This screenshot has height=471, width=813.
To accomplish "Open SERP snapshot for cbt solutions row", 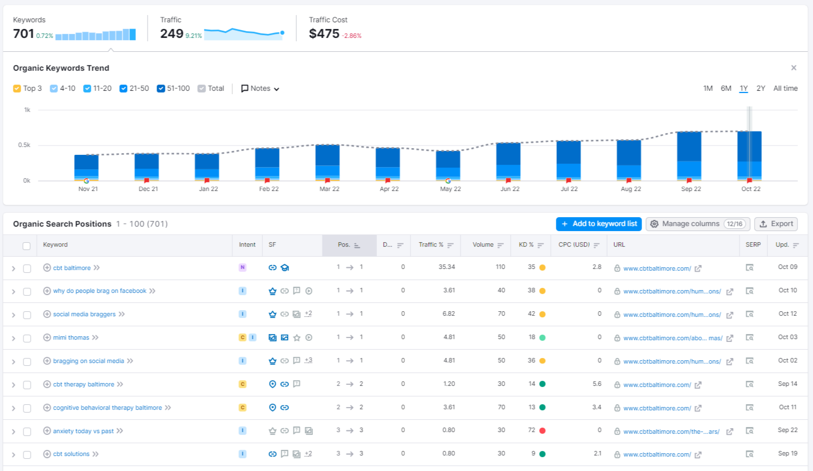I will (x=750, y=454).
